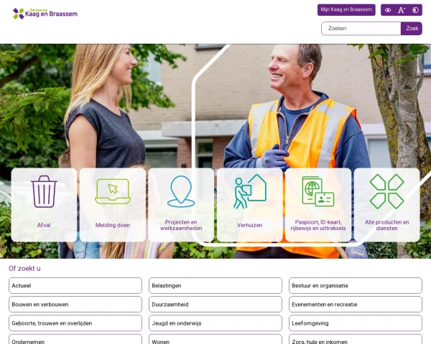Select Evenementen en recreatie
This screenshot has width=431, height=344.
[356, 305]
